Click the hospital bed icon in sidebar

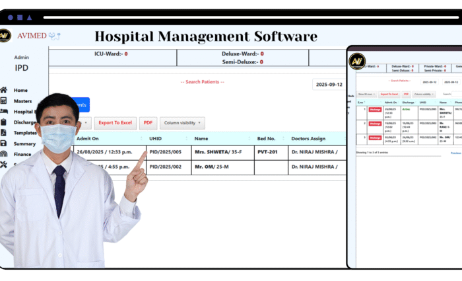coord(4,112)
